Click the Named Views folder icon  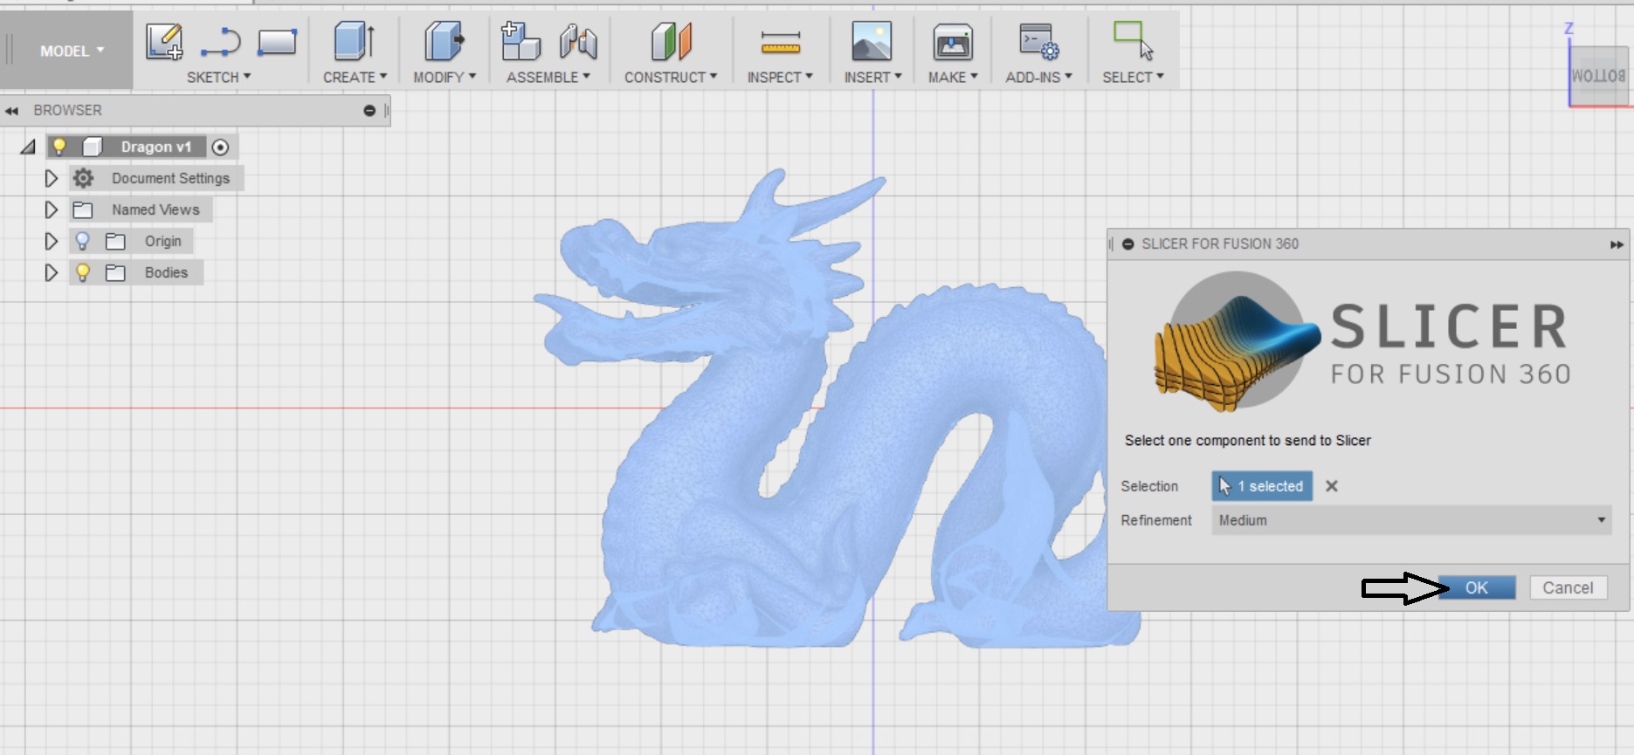83,209
